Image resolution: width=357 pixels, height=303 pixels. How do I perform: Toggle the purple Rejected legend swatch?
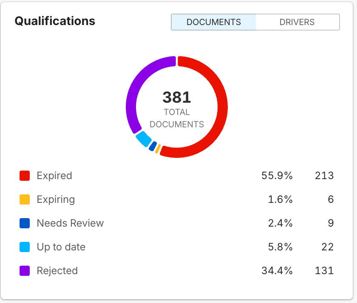tap(25, 271)
